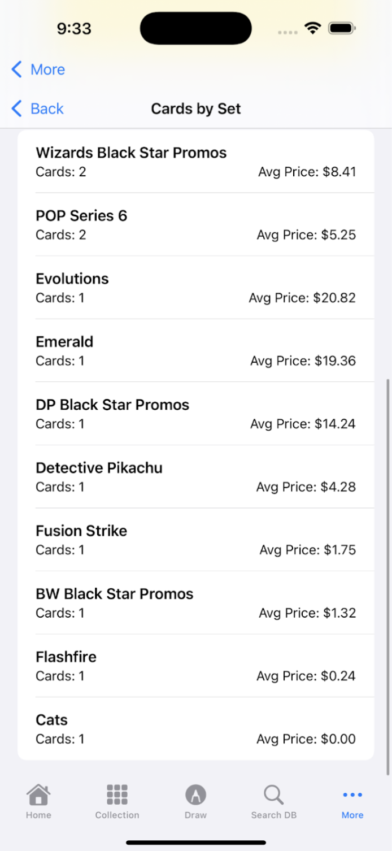
Task: Tap the More ellipsis icon
Action: [352, 795]
